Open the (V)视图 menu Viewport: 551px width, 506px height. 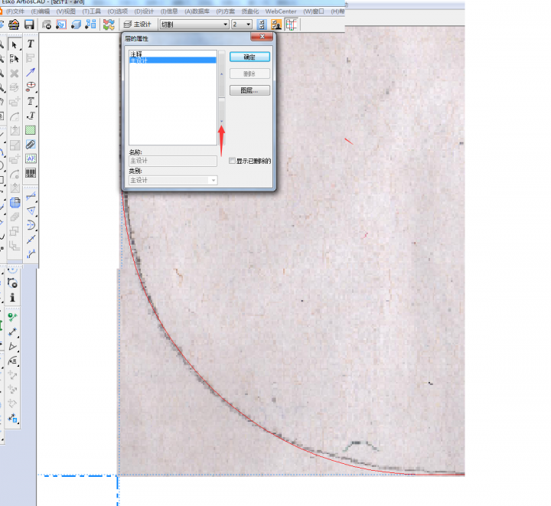(66, 11)
